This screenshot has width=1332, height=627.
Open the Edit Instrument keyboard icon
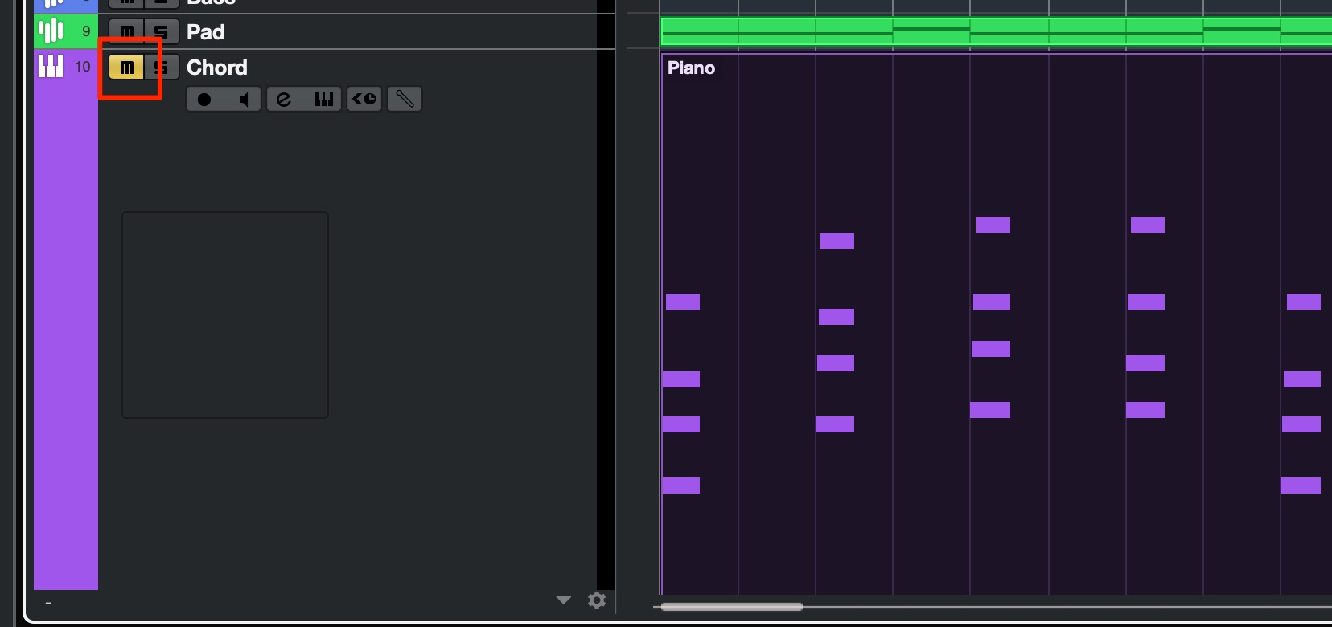click(323, 100)
